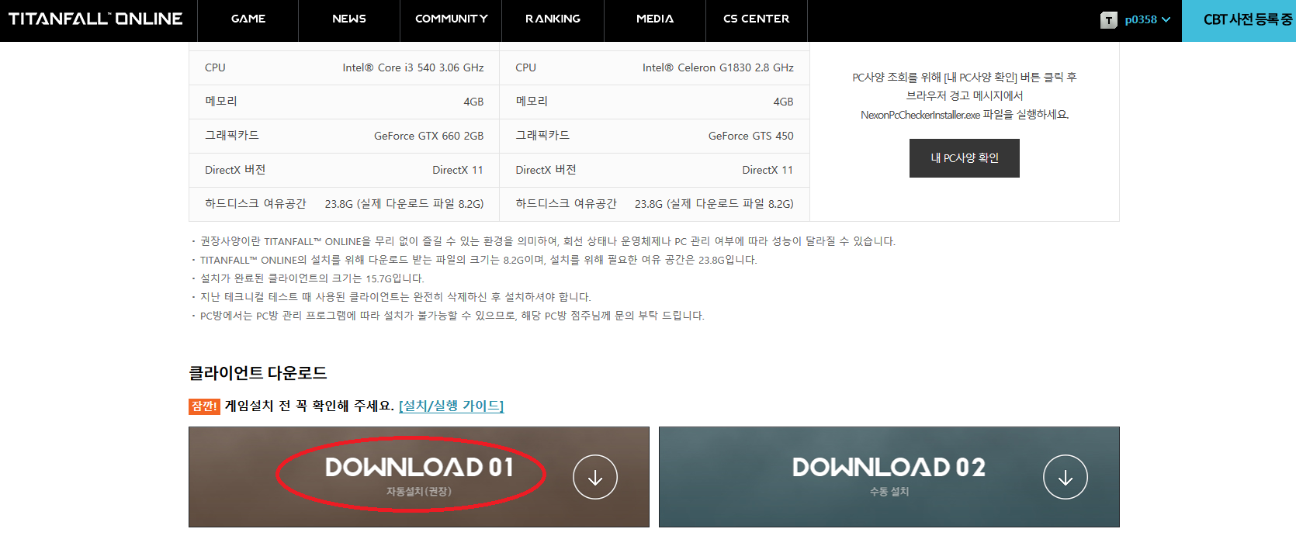This screenshot has height=553, width=1296.
Task: Start DOWNLOAD 02 manual install
Action: pyautogui.click(x=888, y=475)
